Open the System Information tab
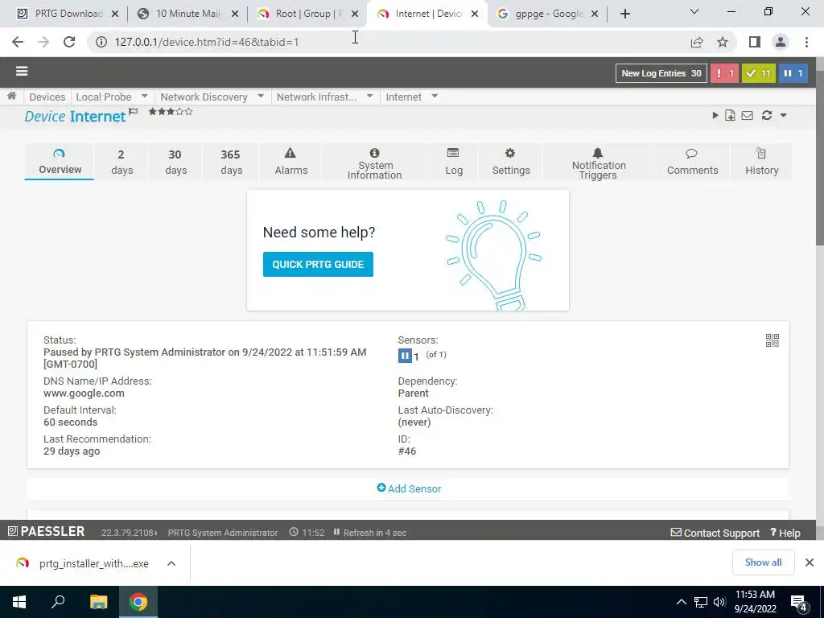Viewport: 824px width, 618px height. [375, 163]
